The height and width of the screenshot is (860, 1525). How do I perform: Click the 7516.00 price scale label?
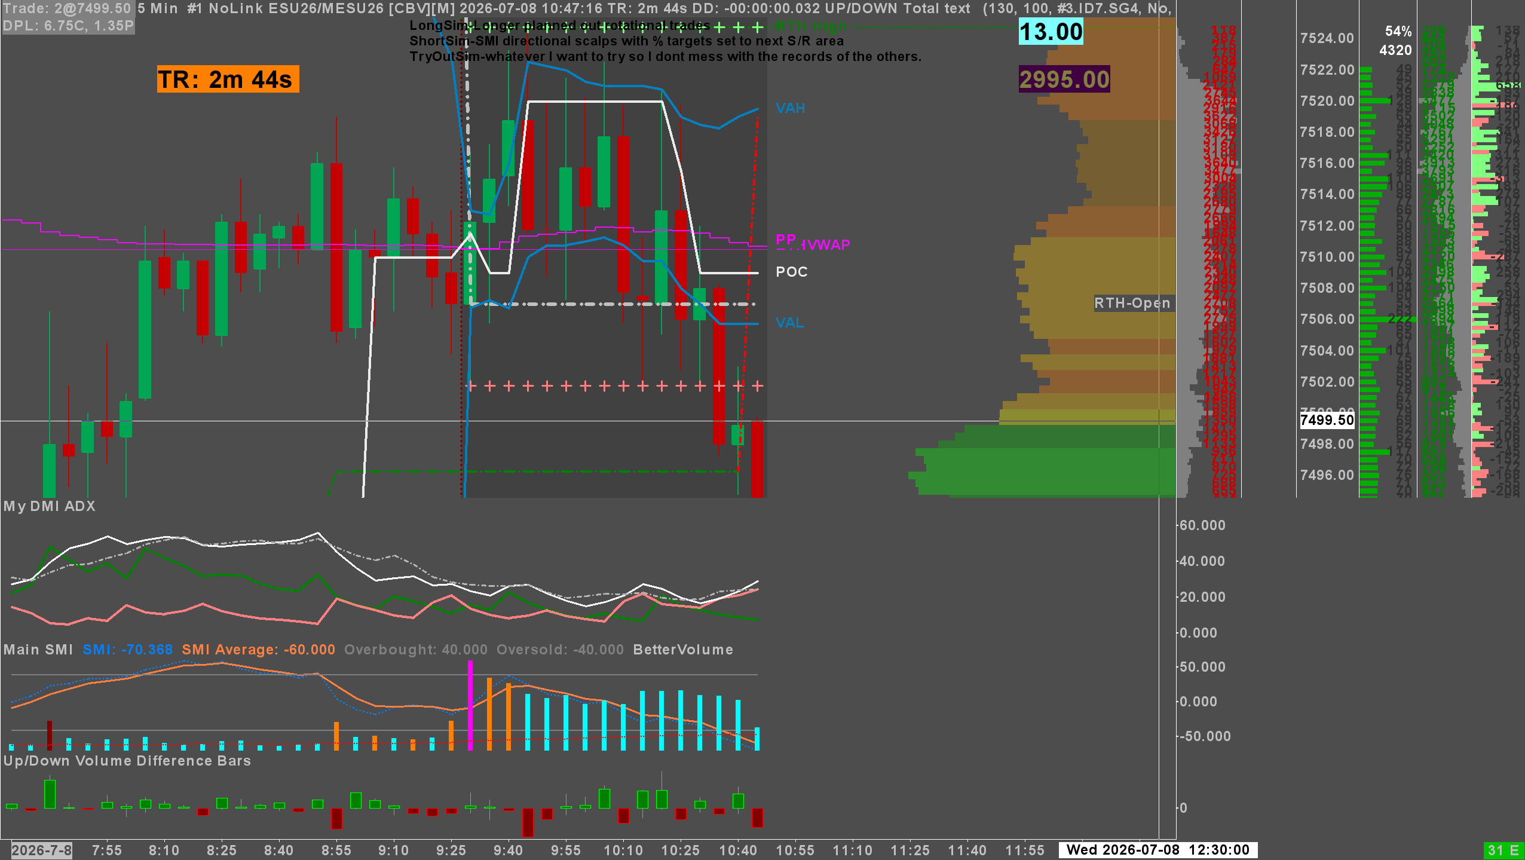click(1327, 163)
